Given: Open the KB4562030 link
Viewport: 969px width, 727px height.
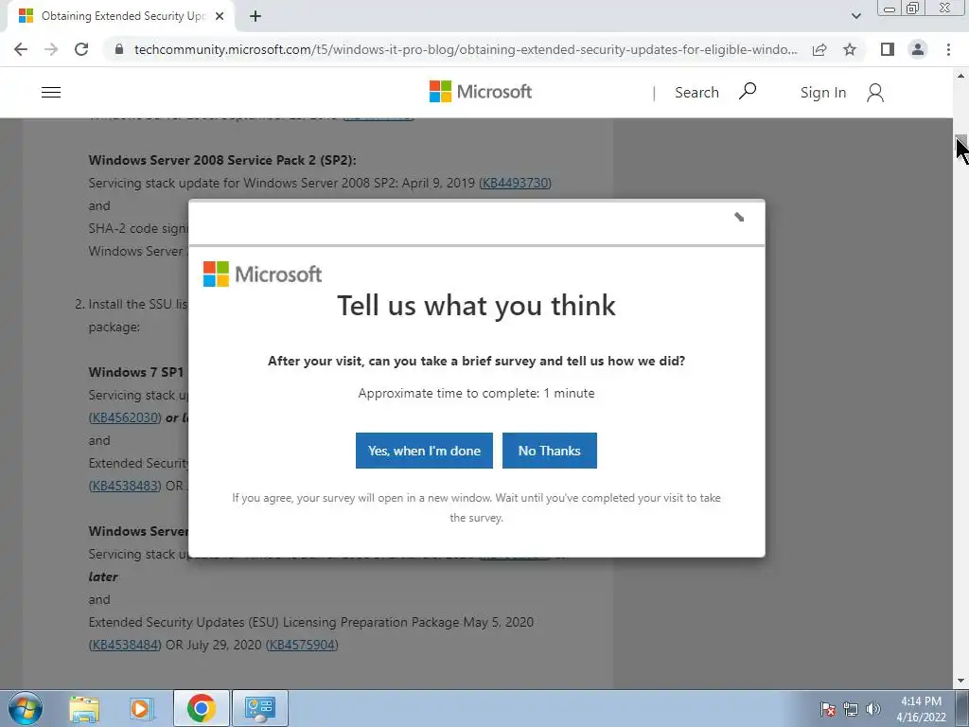Looking at the screenshot, I should tap(126, 417).
